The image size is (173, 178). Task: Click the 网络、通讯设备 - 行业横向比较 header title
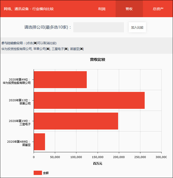[x=29, y=9]
